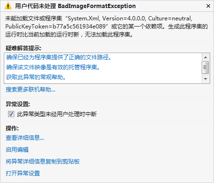The width and height of the screenshot is (214, 183).
Task: Open 查看详细信息... to view details
Action: click(25, 137)
